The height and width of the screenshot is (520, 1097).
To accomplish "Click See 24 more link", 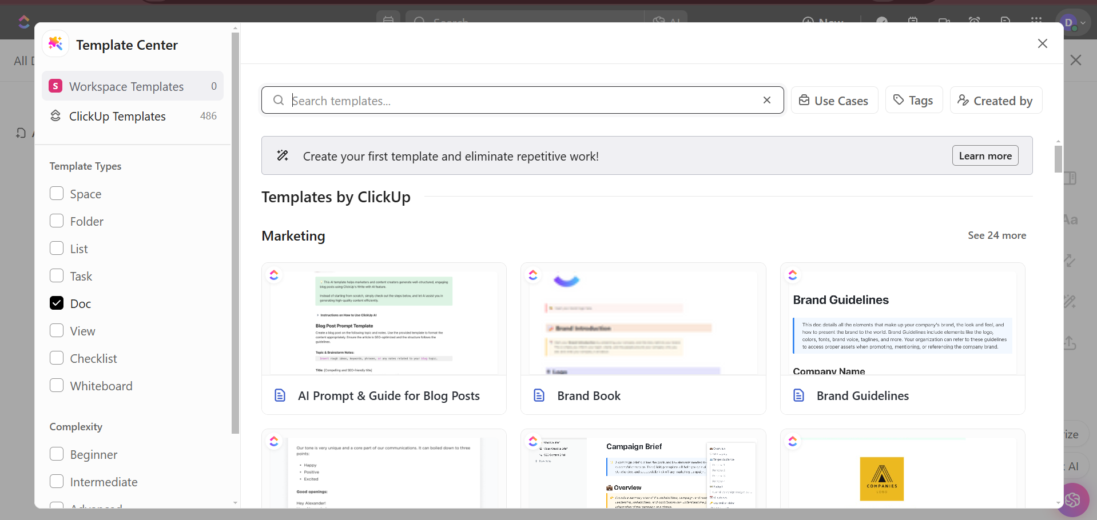I will pos(997,235).
